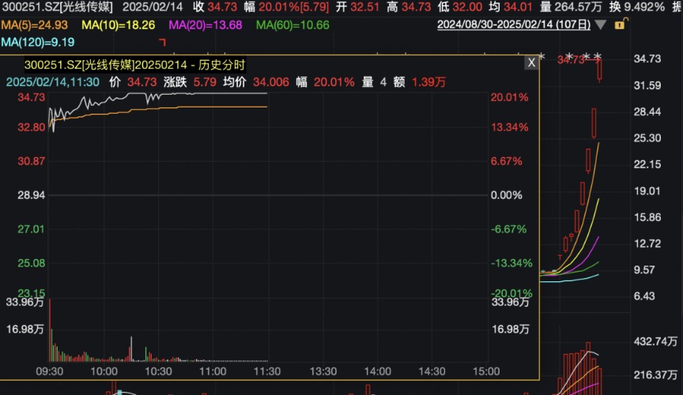Click MA(60)=10.66 indicator label

point(292,25)
